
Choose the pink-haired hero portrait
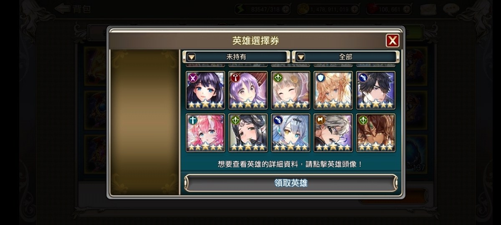click(x=205, y=132)
